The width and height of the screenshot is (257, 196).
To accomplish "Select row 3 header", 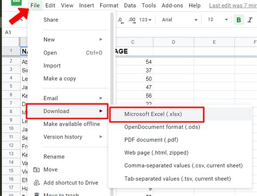I will click(x=11, y=69).
